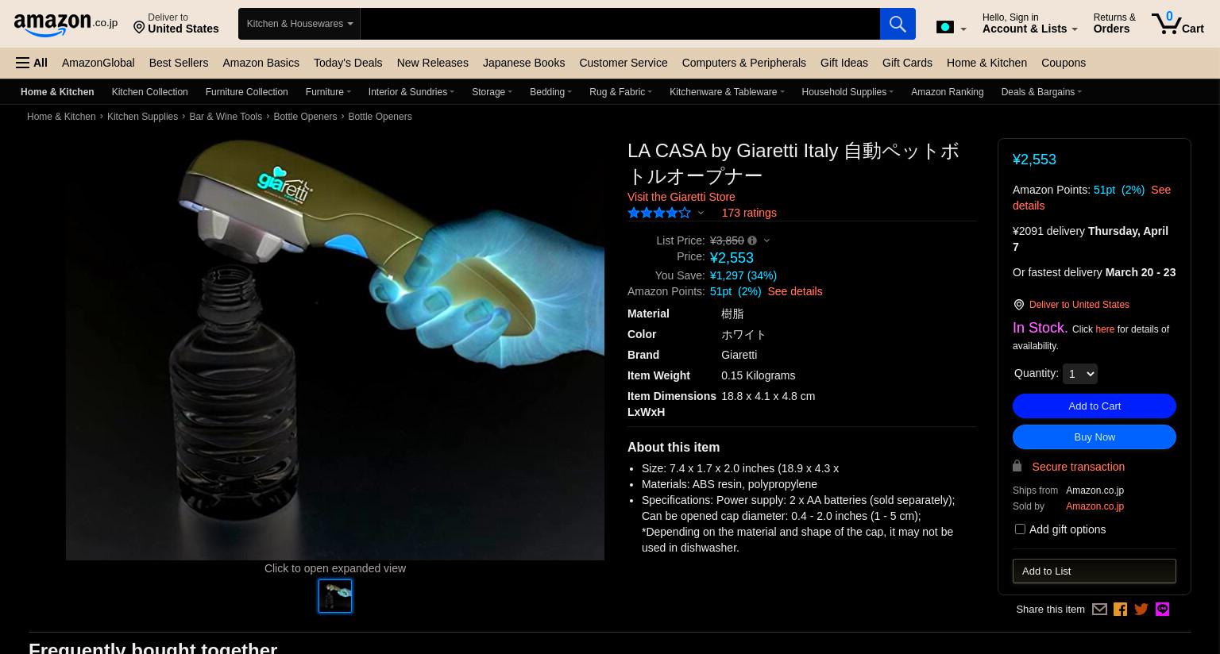This screenshot has width=1220, height=654.
Task: Click the search magnifier button
Action: tap(898, 24)
